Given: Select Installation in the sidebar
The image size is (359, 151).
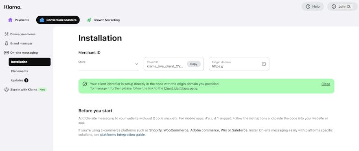Looking at the screenshot, I should click(x=30, y=62).
